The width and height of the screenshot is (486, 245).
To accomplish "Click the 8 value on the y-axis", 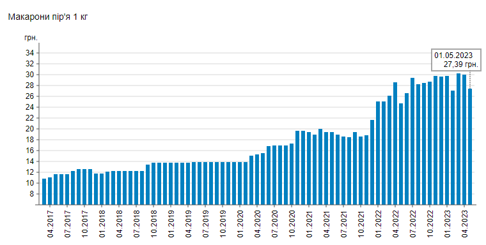I will tap(31, 194).
